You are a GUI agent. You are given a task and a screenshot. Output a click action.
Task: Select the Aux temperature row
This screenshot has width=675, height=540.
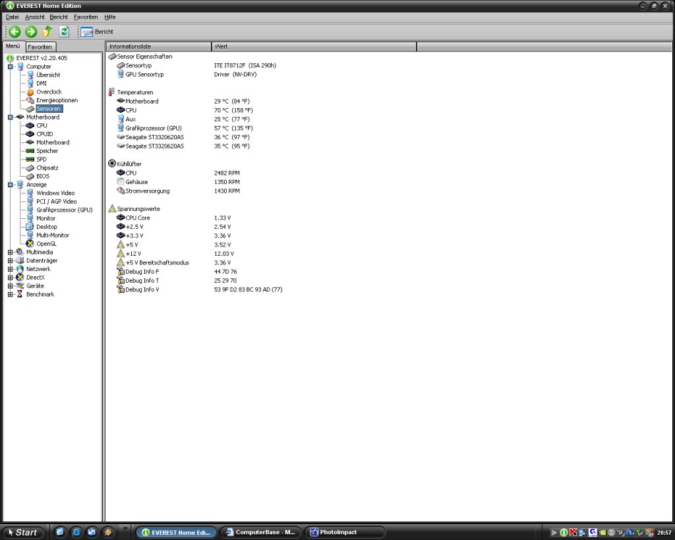(183, 119)
